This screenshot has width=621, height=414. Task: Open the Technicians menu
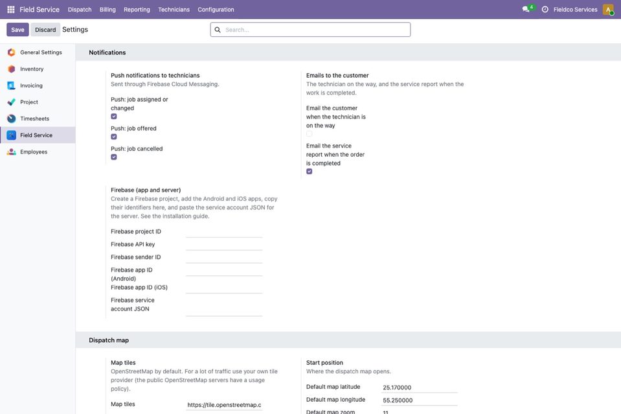pyautogui.click(x=174, y=10)
